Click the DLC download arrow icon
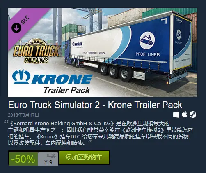This screenshot has width=206, height=173. point(16,28)
